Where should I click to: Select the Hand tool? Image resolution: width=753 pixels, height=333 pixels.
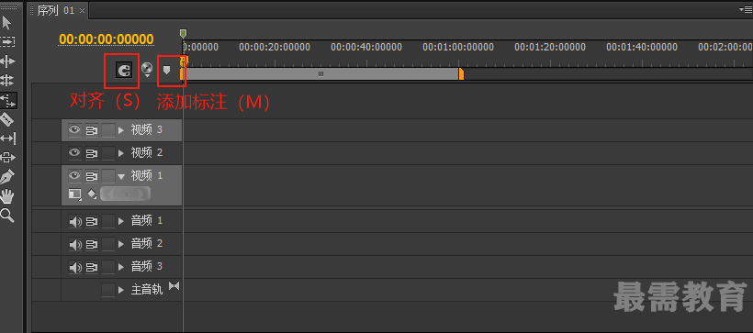7,196
